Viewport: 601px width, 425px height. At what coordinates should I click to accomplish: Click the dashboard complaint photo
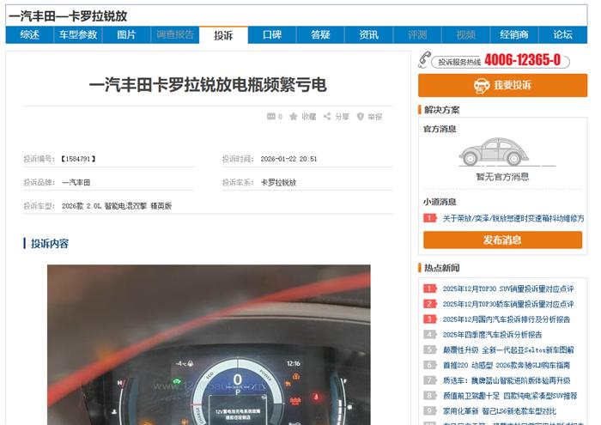(209, 343)
